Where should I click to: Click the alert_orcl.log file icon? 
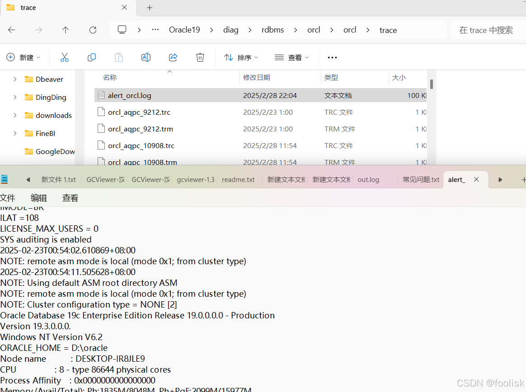(x=101, y=95)
